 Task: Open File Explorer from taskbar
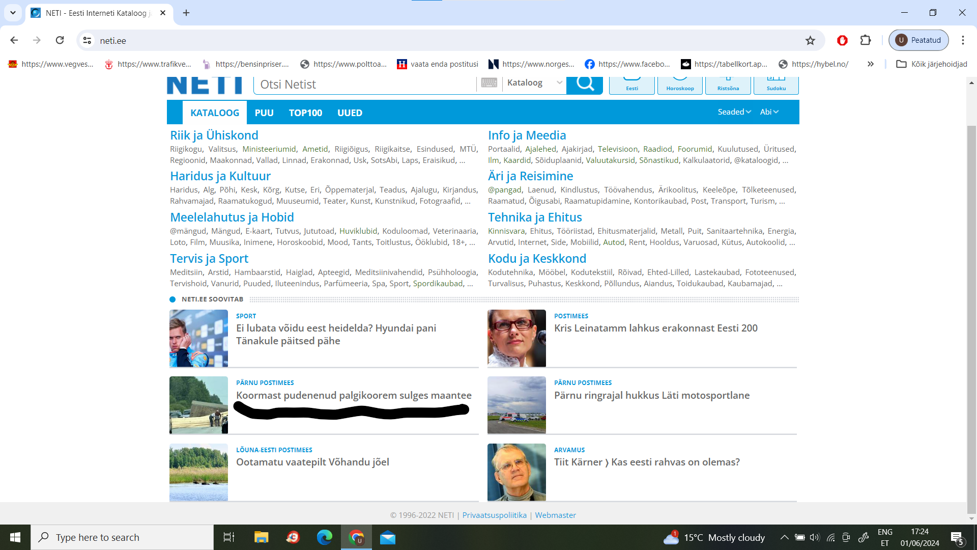point(261,537)
